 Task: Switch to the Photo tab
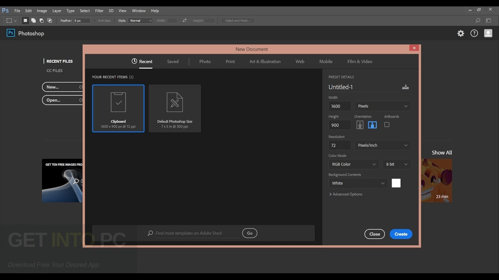tap(205, 61)
